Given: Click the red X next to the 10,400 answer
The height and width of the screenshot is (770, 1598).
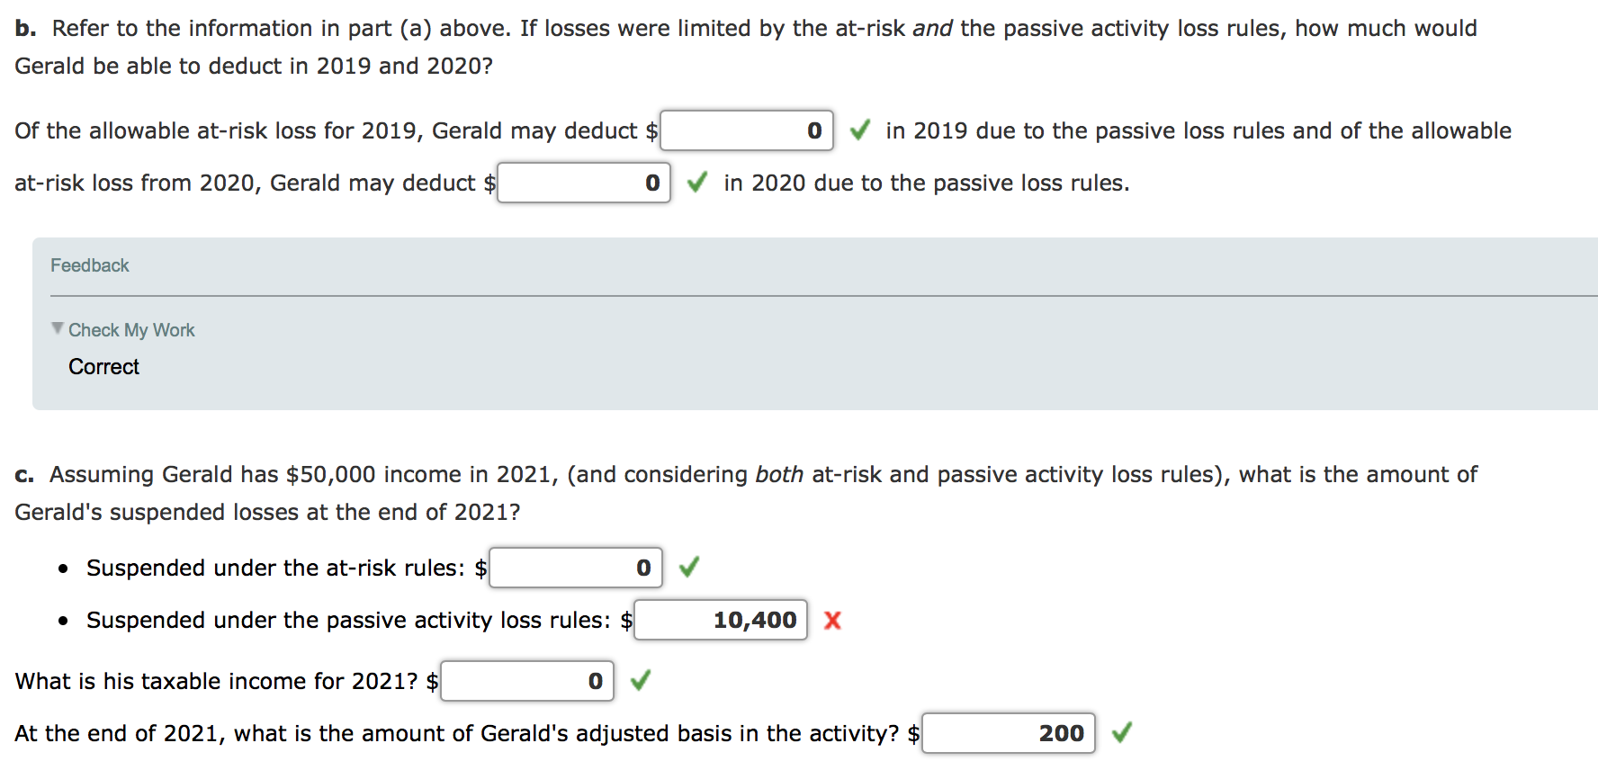Looking at the screenshot, I should [832, 620].
